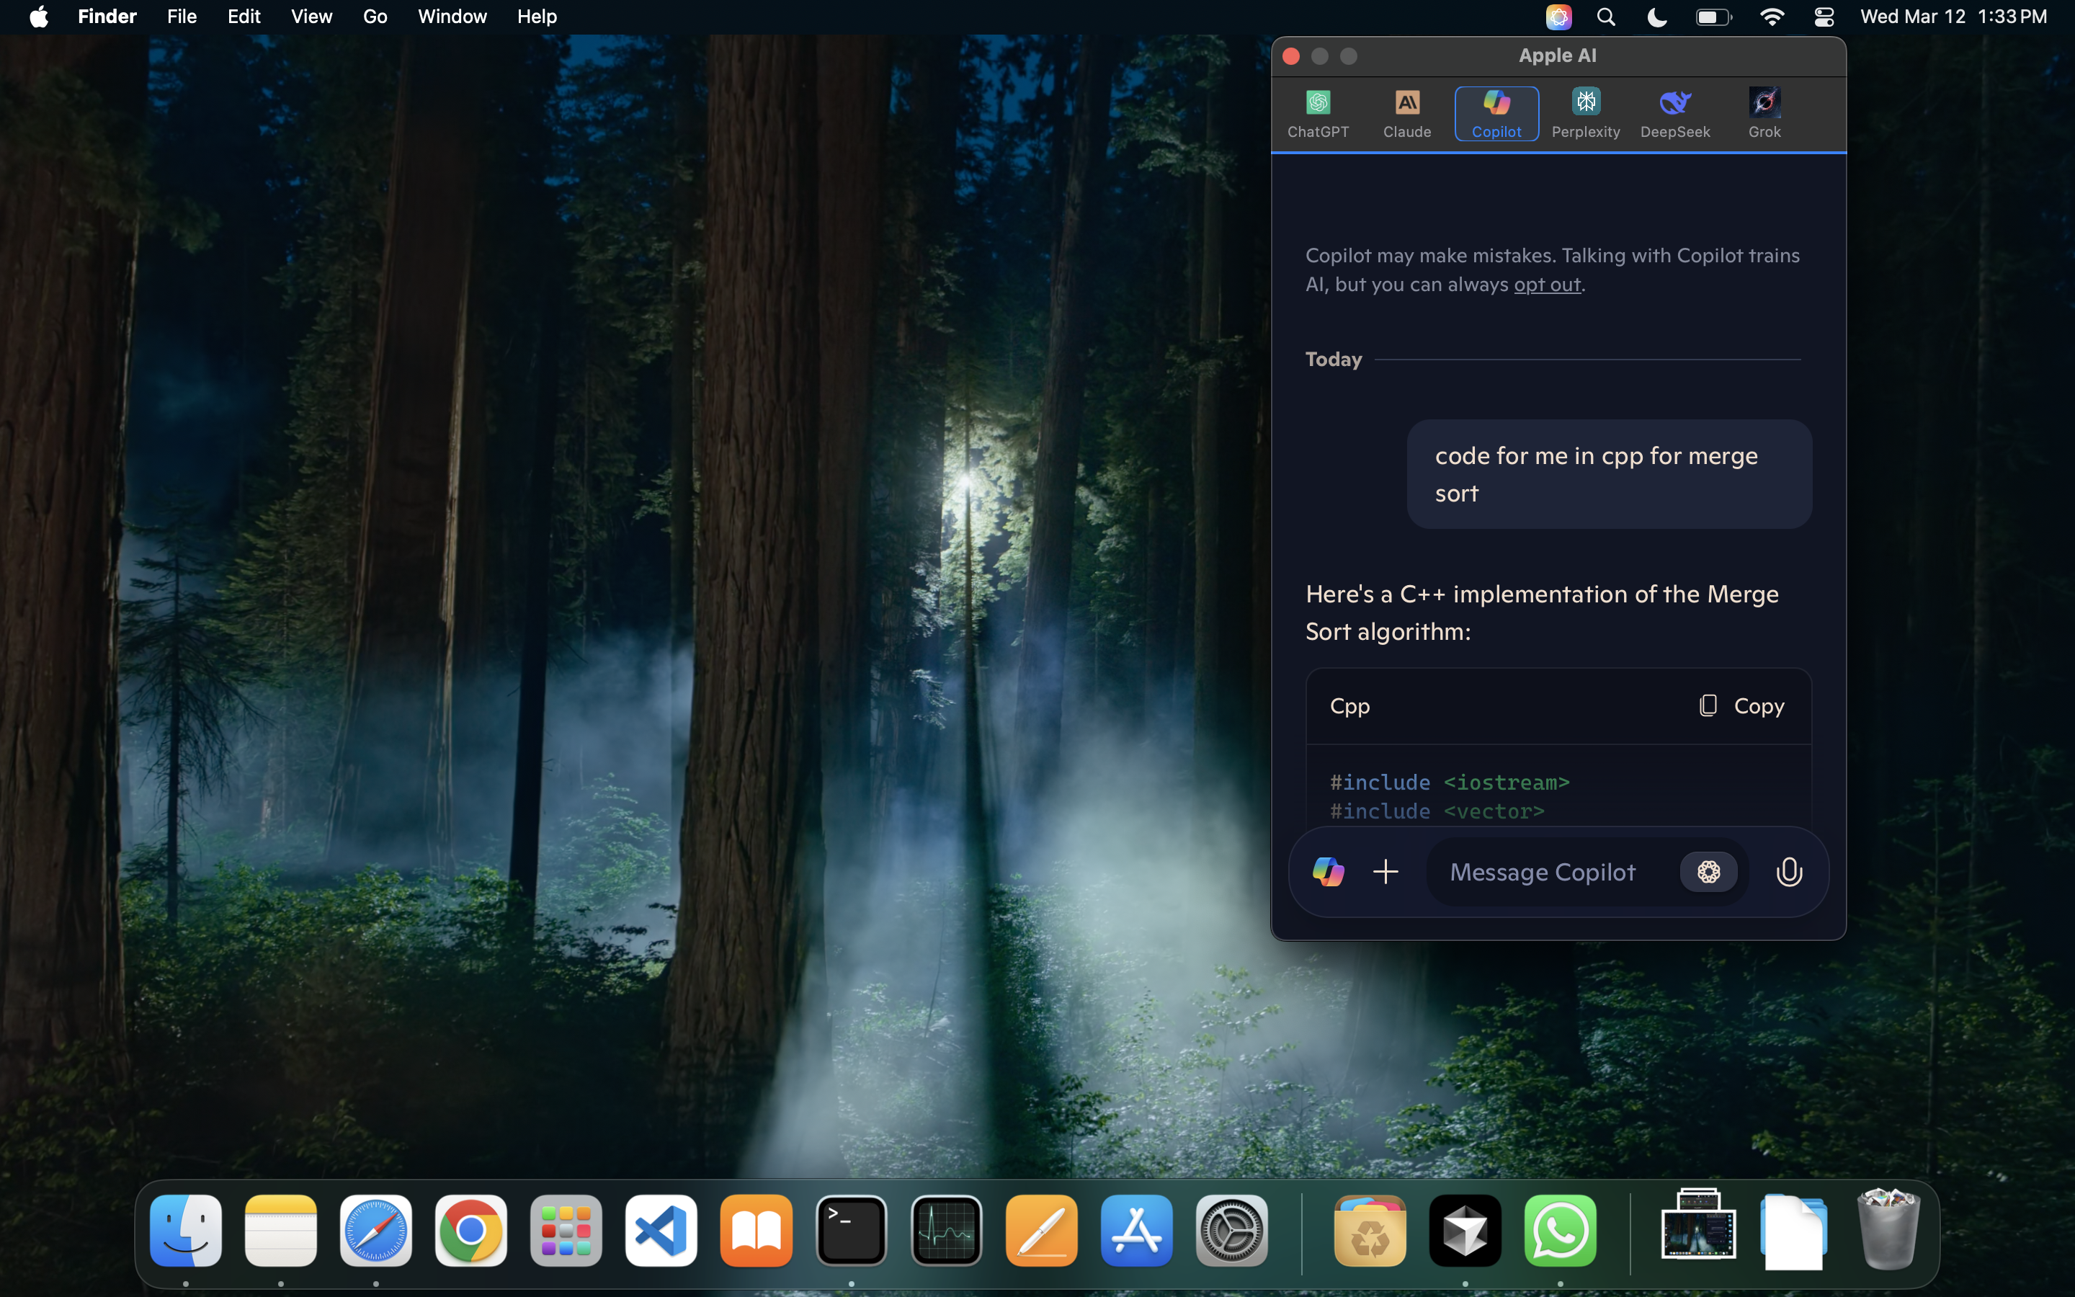This screenshot has height=1297, width=2075.
Task: Click the Apple AI window title
Action: pyautogui.click(x=1557, y=55)
